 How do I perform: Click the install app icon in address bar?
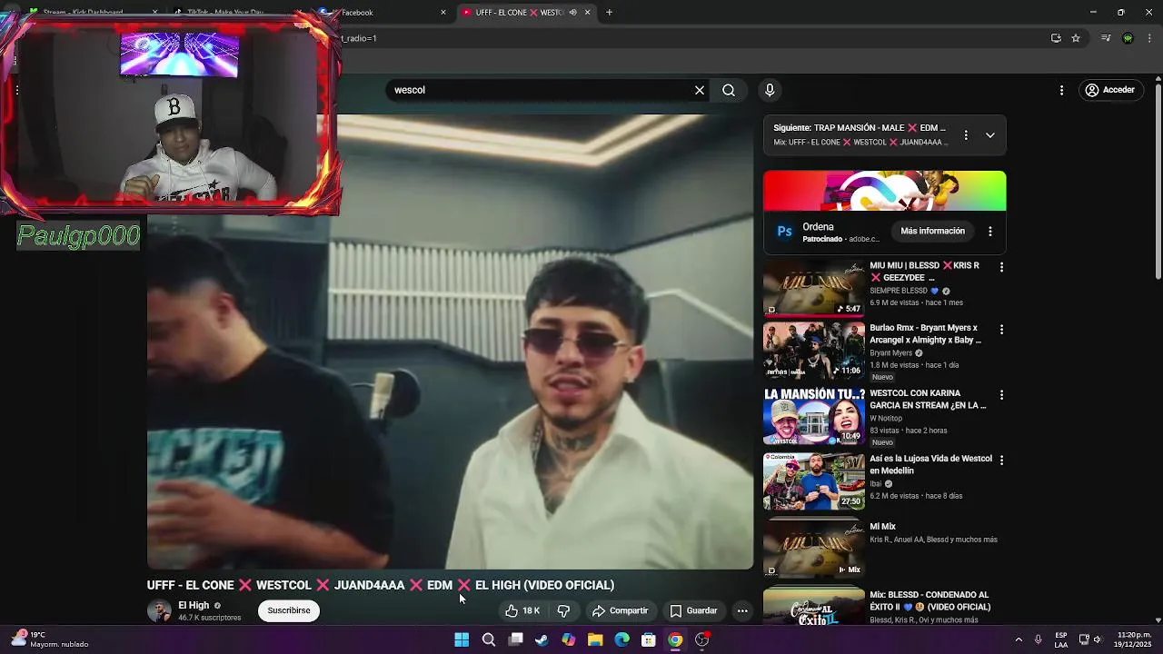tap(1056, 38)
